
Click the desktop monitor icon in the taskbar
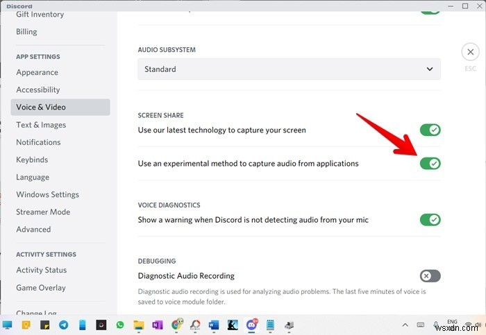pos(8,325)
